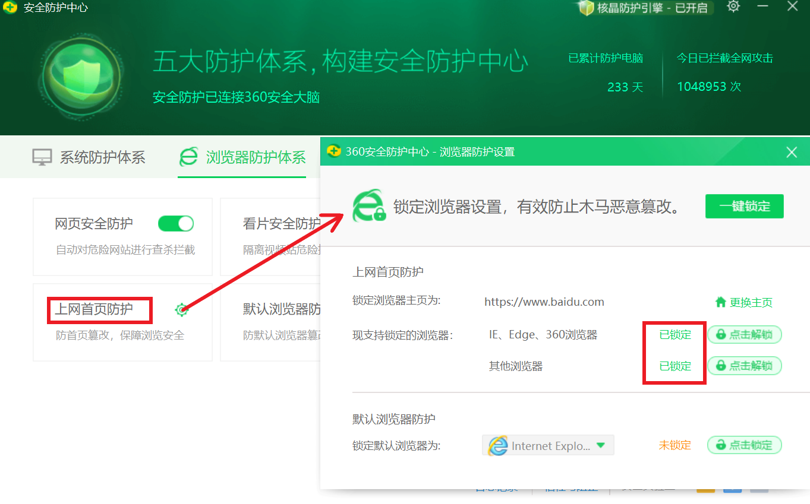This screenshot has width=810, height=504.
Task: Click the 一键锁定 button
Action: [x=745, y=207]
